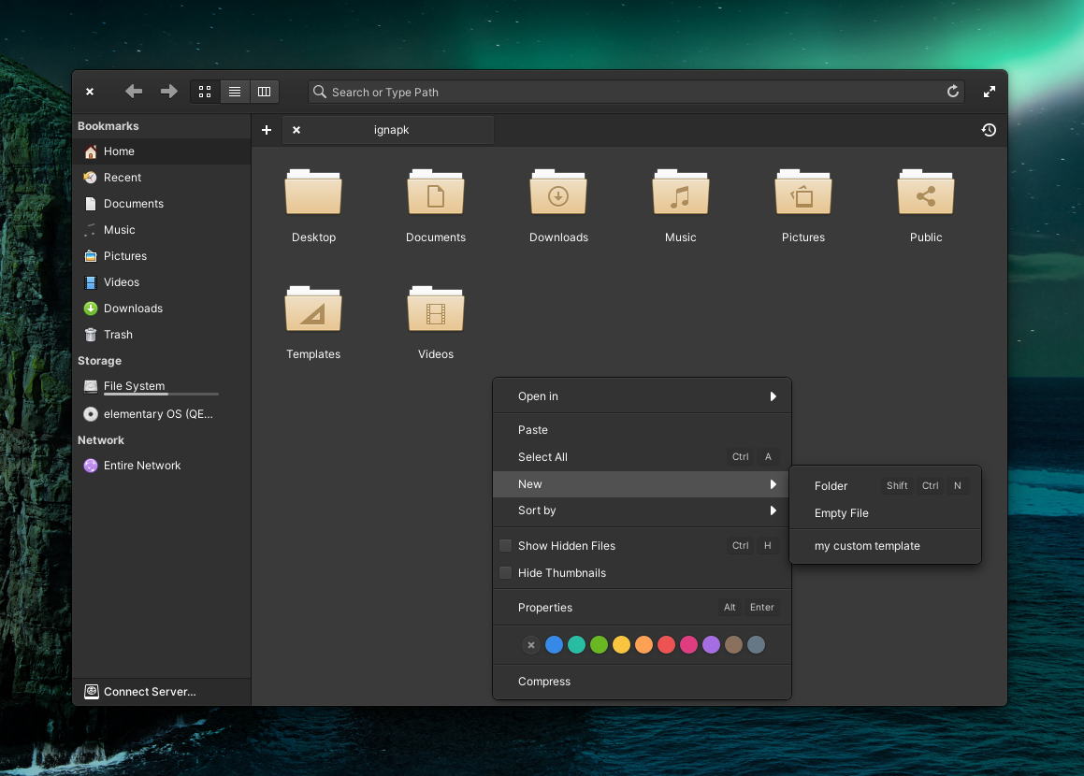Click the reload icon in path bar
The width and height of the screenshot is (1084, 776).
click(953, 92)
